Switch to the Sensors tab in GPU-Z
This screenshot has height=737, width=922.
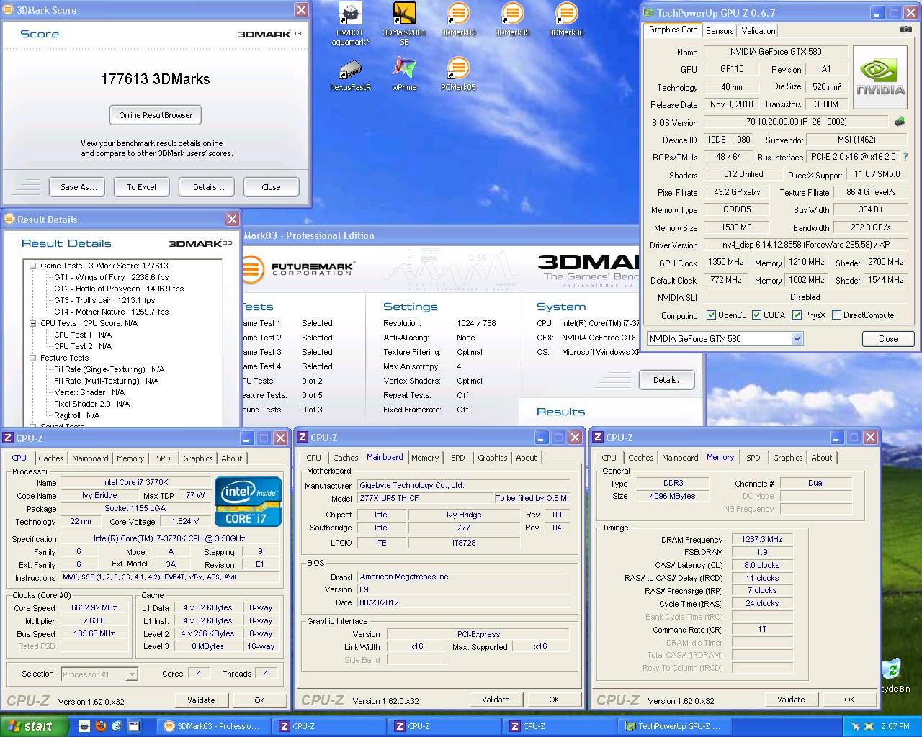tap(720, 30)
